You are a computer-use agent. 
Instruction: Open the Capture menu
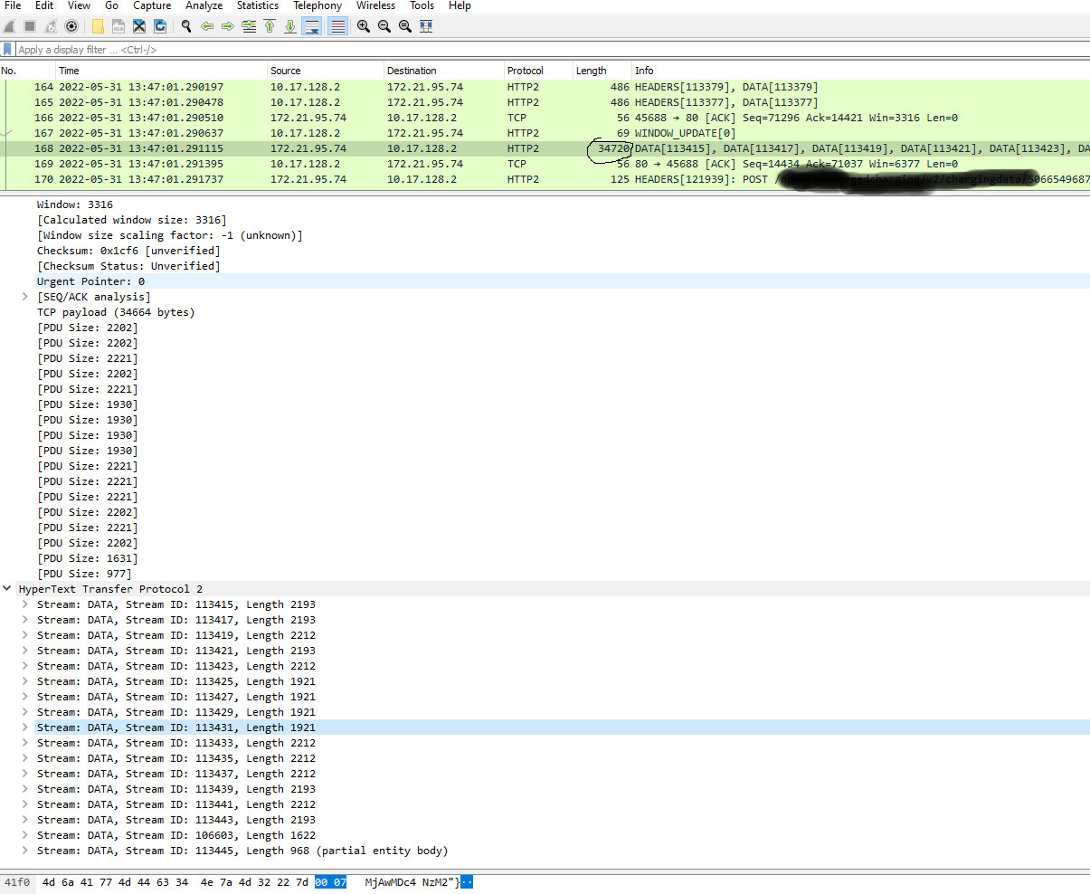[152, 5]
